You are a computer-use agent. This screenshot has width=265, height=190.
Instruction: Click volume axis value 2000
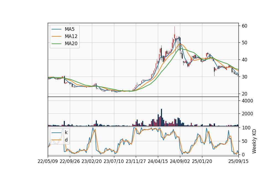[247, 114]
